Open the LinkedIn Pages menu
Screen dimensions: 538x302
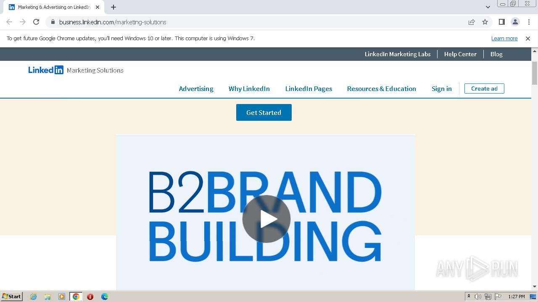309,89
